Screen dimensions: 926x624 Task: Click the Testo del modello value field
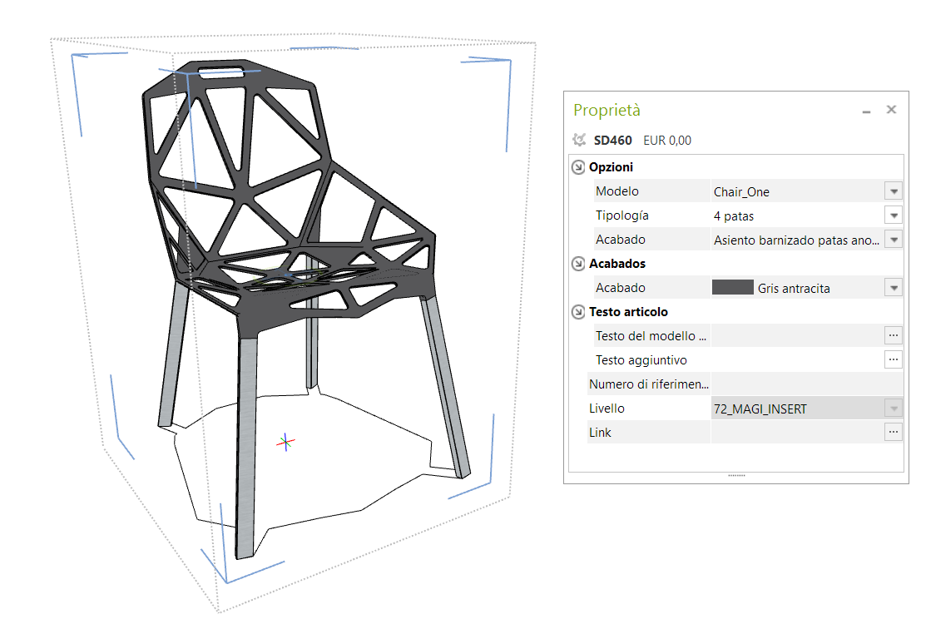tap(797, 336)
